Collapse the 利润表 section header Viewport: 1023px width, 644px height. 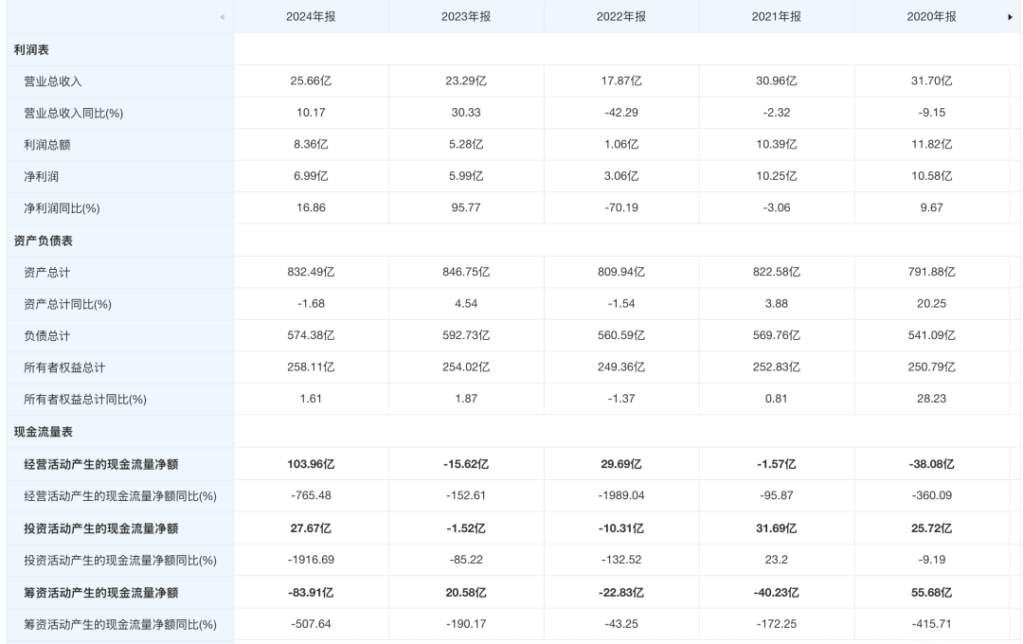pos(32,49)
